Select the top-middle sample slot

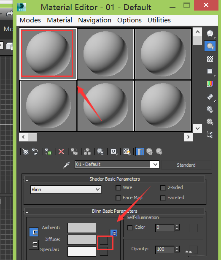[105, 54]
